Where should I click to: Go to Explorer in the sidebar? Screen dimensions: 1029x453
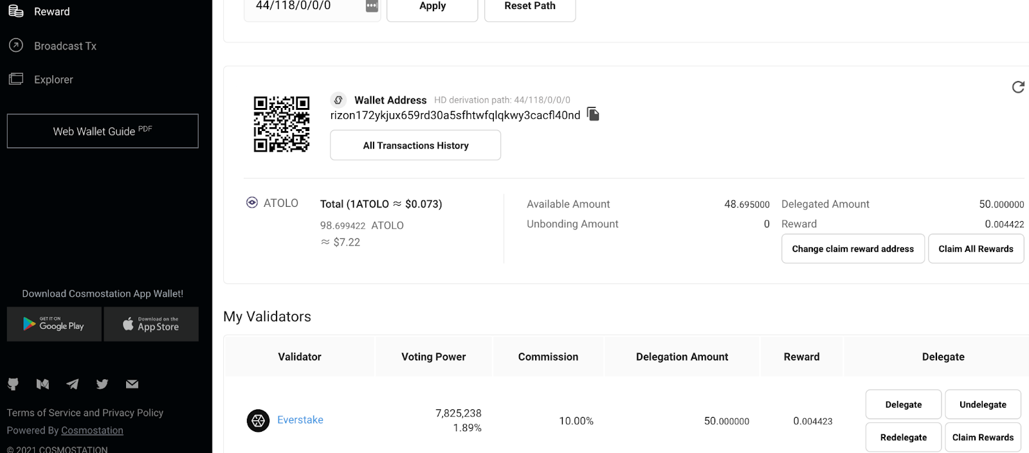click(53, 80)
